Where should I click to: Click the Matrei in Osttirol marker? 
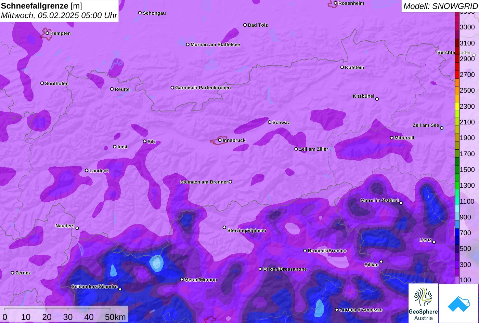(x=401, y=203)
